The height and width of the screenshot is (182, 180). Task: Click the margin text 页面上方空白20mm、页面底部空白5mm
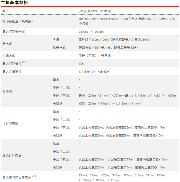(x=122, y=167)
